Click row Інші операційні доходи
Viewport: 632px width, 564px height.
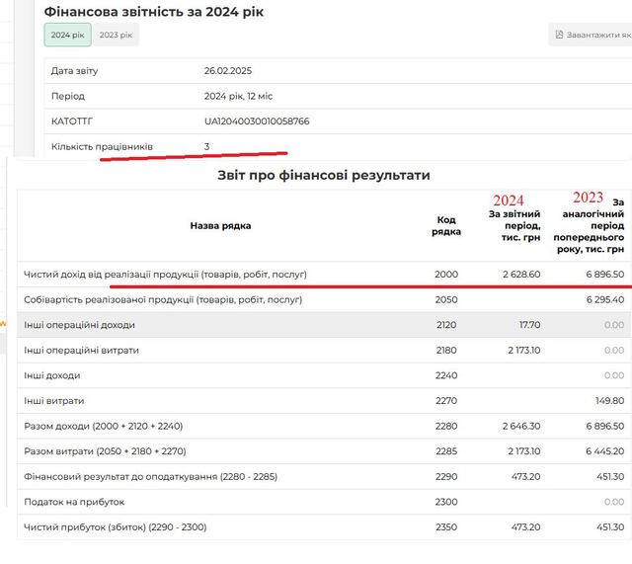(324, 325)
